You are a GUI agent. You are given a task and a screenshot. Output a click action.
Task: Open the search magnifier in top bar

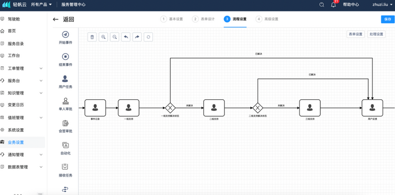322,5
